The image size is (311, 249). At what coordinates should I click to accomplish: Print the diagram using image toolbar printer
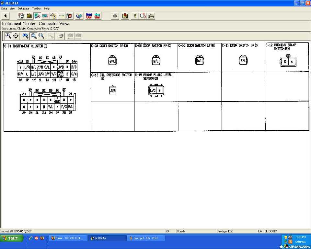pos(61,36)
